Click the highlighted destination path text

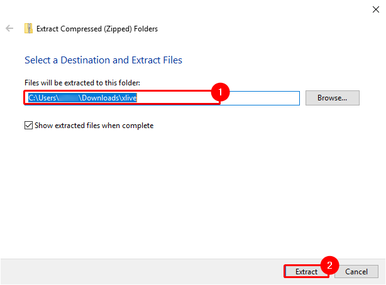(83, 98)
